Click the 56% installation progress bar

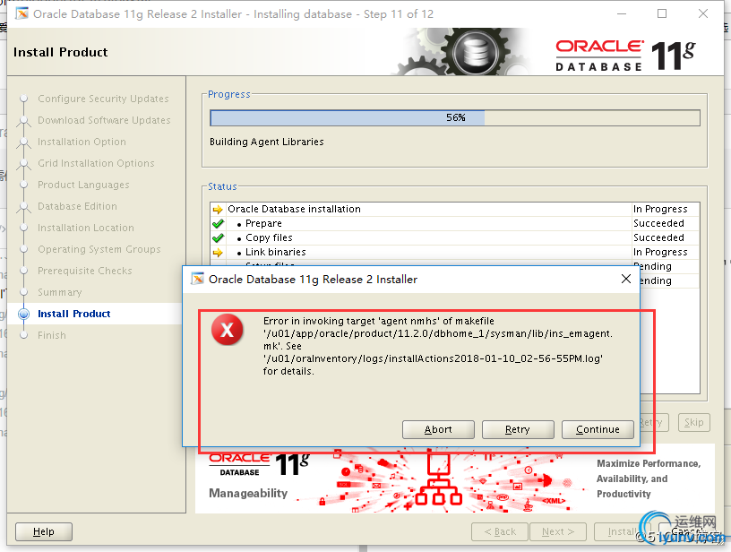tap(455, 117)
